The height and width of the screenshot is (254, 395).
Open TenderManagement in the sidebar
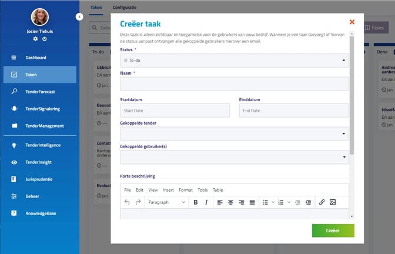coord(40,126)
